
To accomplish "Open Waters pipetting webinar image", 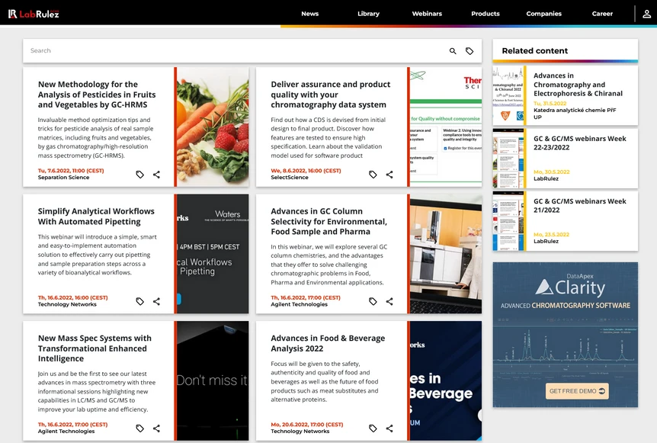I will point(213,254).
